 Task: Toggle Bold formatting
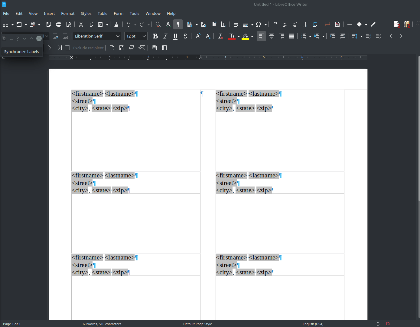coord(155,36)
